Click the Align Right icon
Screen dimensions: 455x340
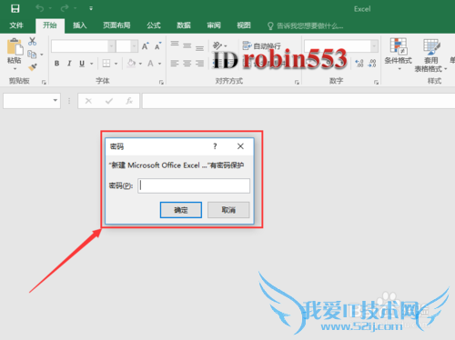(x=199, y=64)
